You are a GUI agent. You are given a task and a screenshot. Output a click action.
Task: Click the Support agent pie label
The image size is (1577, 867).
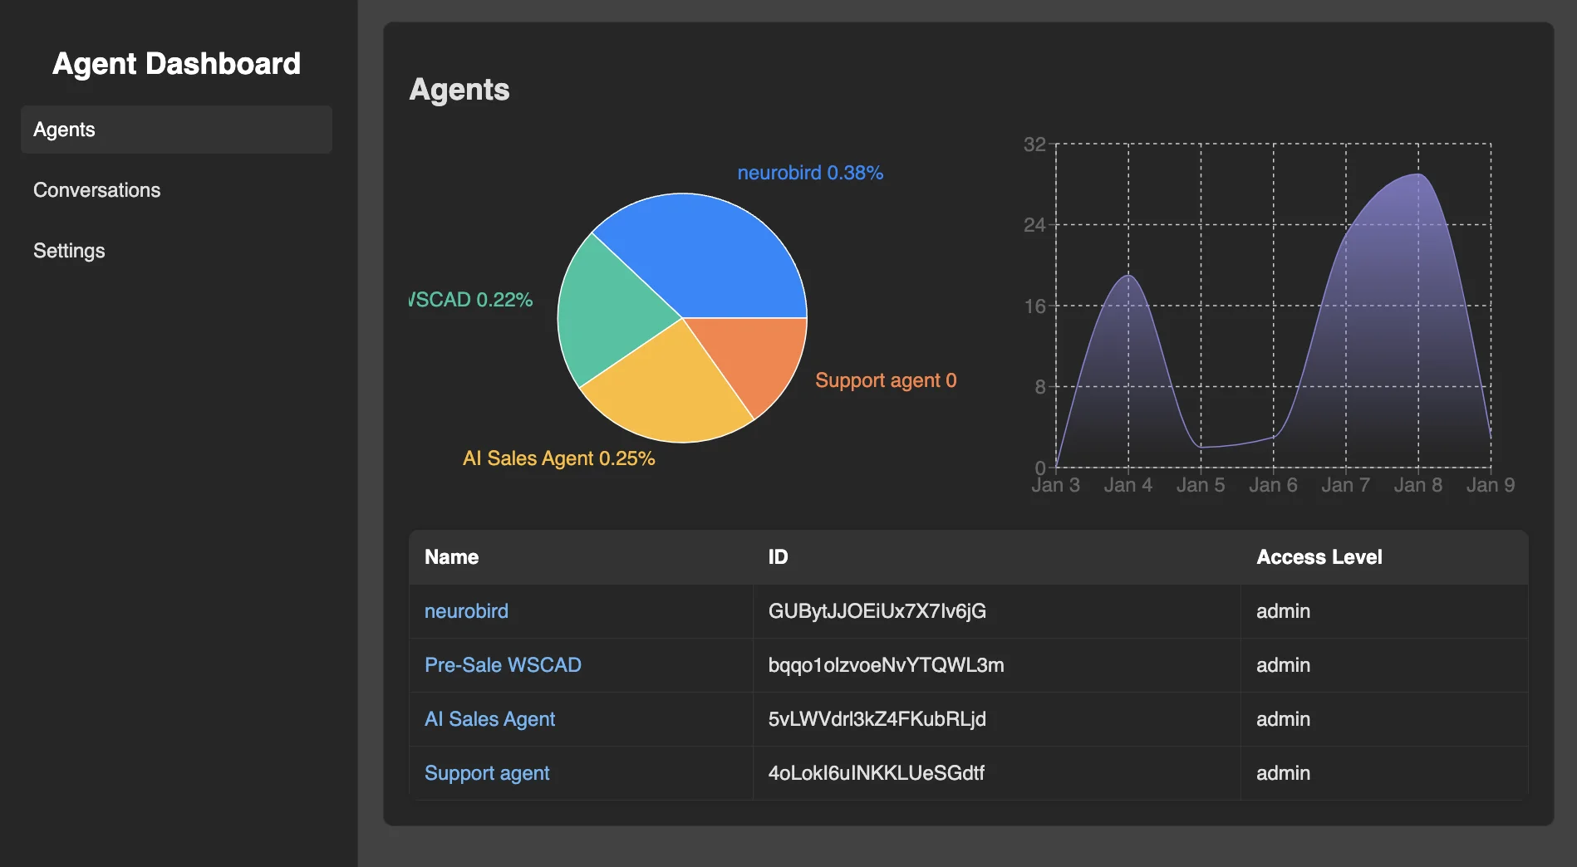click(886, 380)
